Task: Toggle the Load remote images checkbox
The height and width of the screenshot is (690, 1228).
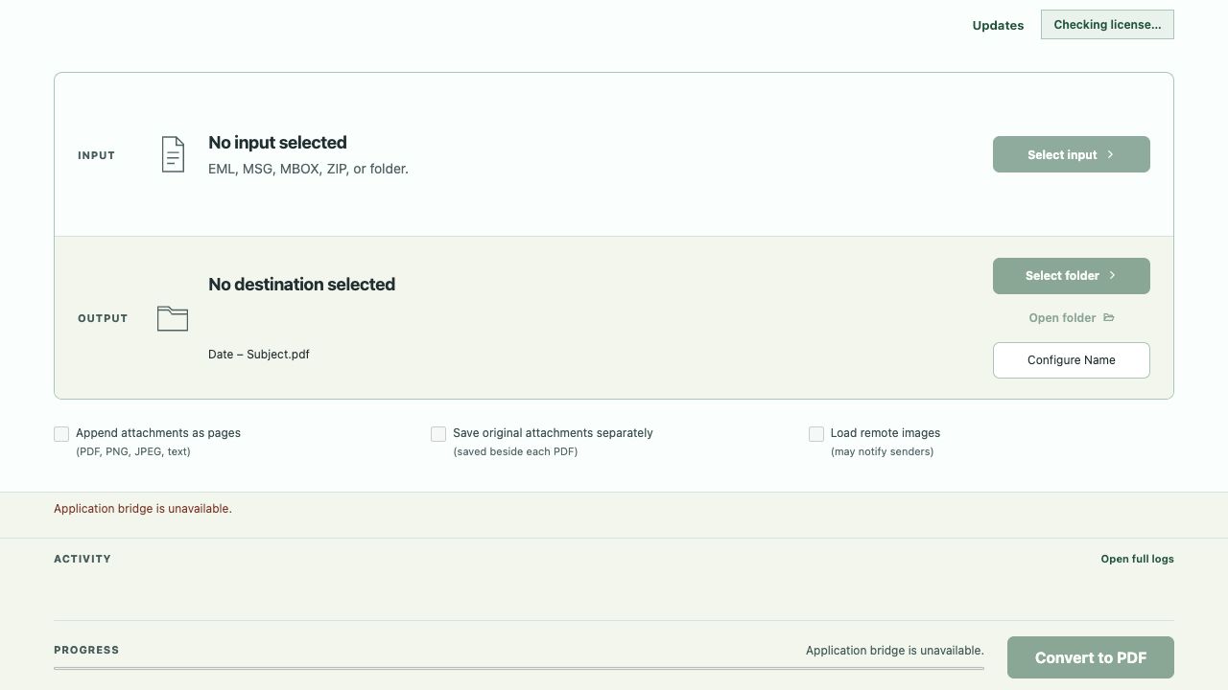Action: (x=816, y=434)
